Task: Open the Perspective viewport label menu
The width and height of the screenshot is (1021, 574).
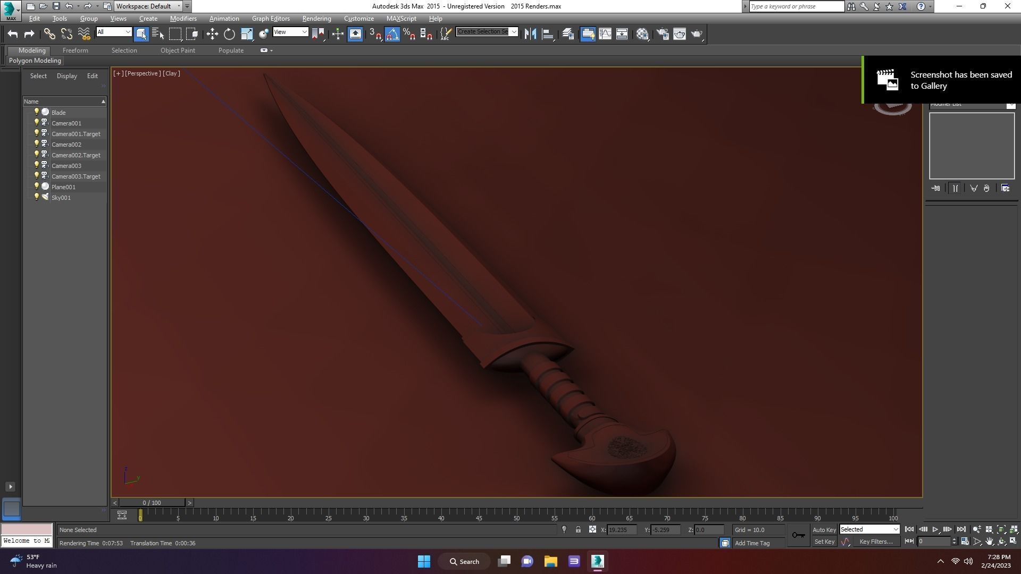Action: (x=143, y=73)
